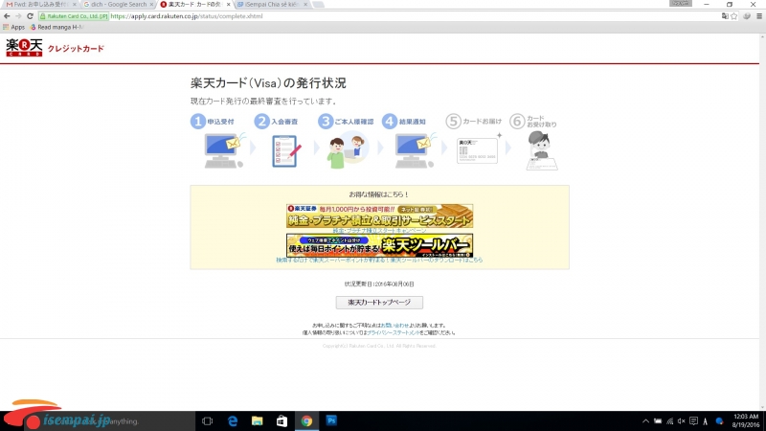Viewport: 766px width, 431px height.
Task: Click the 楽天カード(Visa)の発行状況 heading
Action: (x=268, y=83)
